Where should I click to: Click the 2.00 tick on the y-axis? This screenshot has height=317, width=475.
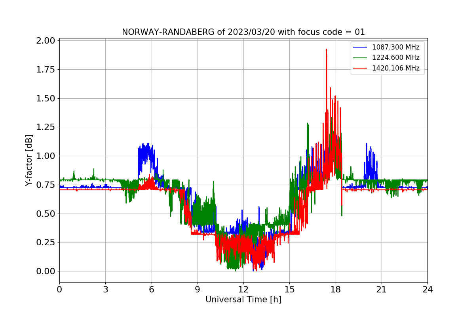(x=46, y=41)
